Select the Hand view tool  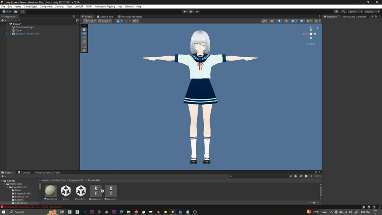coord(84,29)
